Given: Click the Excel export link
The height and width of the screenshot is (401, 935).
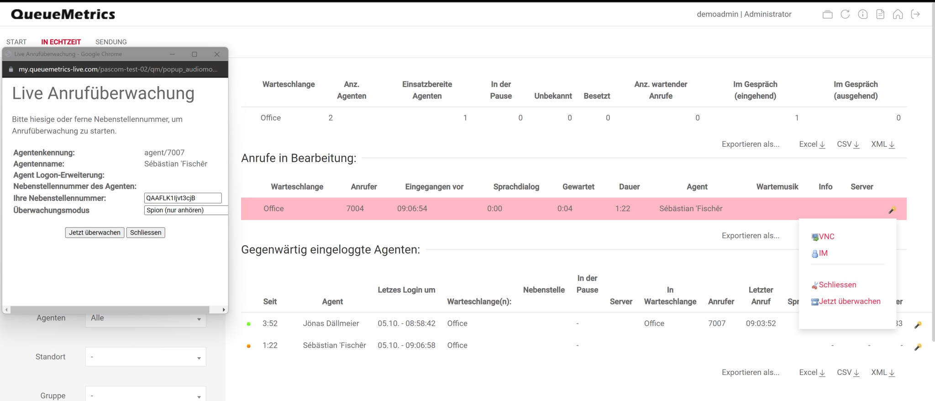Looking at the screenshot, I should click(812, 144).
